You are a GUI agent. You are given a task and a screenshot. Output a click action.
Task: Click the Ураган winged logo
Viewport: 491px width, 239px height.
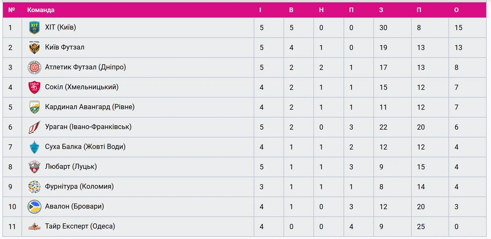point(34,127)
